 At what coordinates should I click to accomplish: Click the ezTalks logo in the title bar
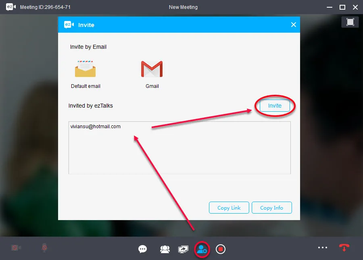[11, 7]
